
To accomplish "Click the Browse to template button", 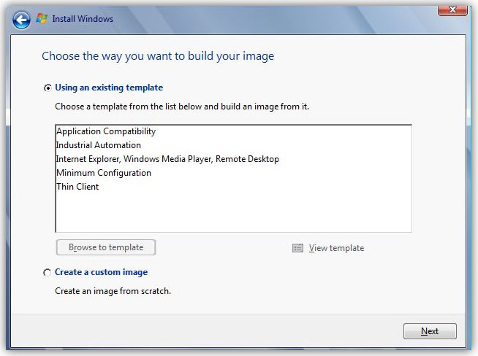I will point(106,247).
